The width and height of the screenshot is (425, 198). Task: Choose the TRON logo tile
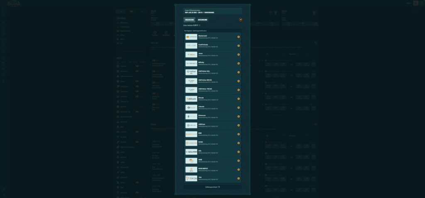coord(191,179)
